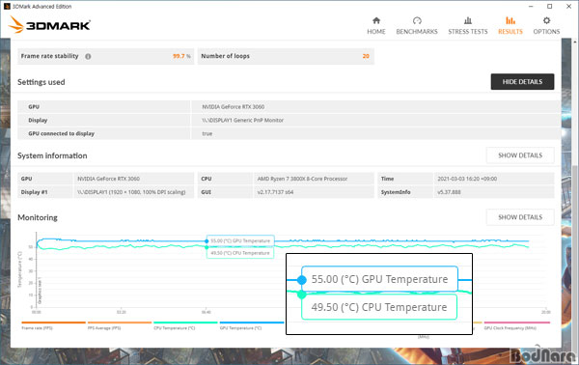The height and width of the screenshot is (365, 579).
Task: Click the GPU temperature data point on chart
Action: (x=207, y=241)
